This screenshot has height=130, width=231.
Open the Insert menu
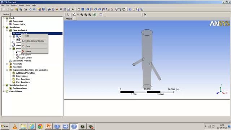[x=21, y=5]
